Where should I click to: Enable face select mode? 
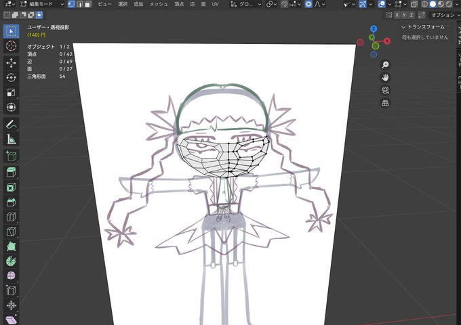coord(87,4)
